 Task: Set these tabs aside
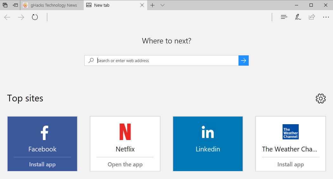pyautogui.click(x=15, y=5)
